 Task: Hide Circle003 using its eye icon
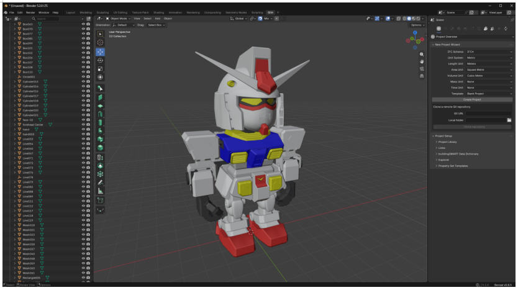tap(83, 76)
